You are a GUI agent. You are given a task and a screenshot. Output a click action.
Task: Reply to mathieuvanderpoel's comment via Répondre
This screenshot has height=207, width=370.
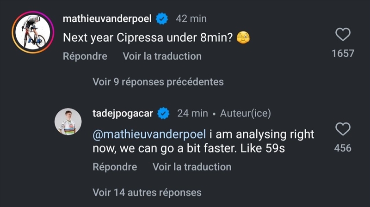click(85, 56)
